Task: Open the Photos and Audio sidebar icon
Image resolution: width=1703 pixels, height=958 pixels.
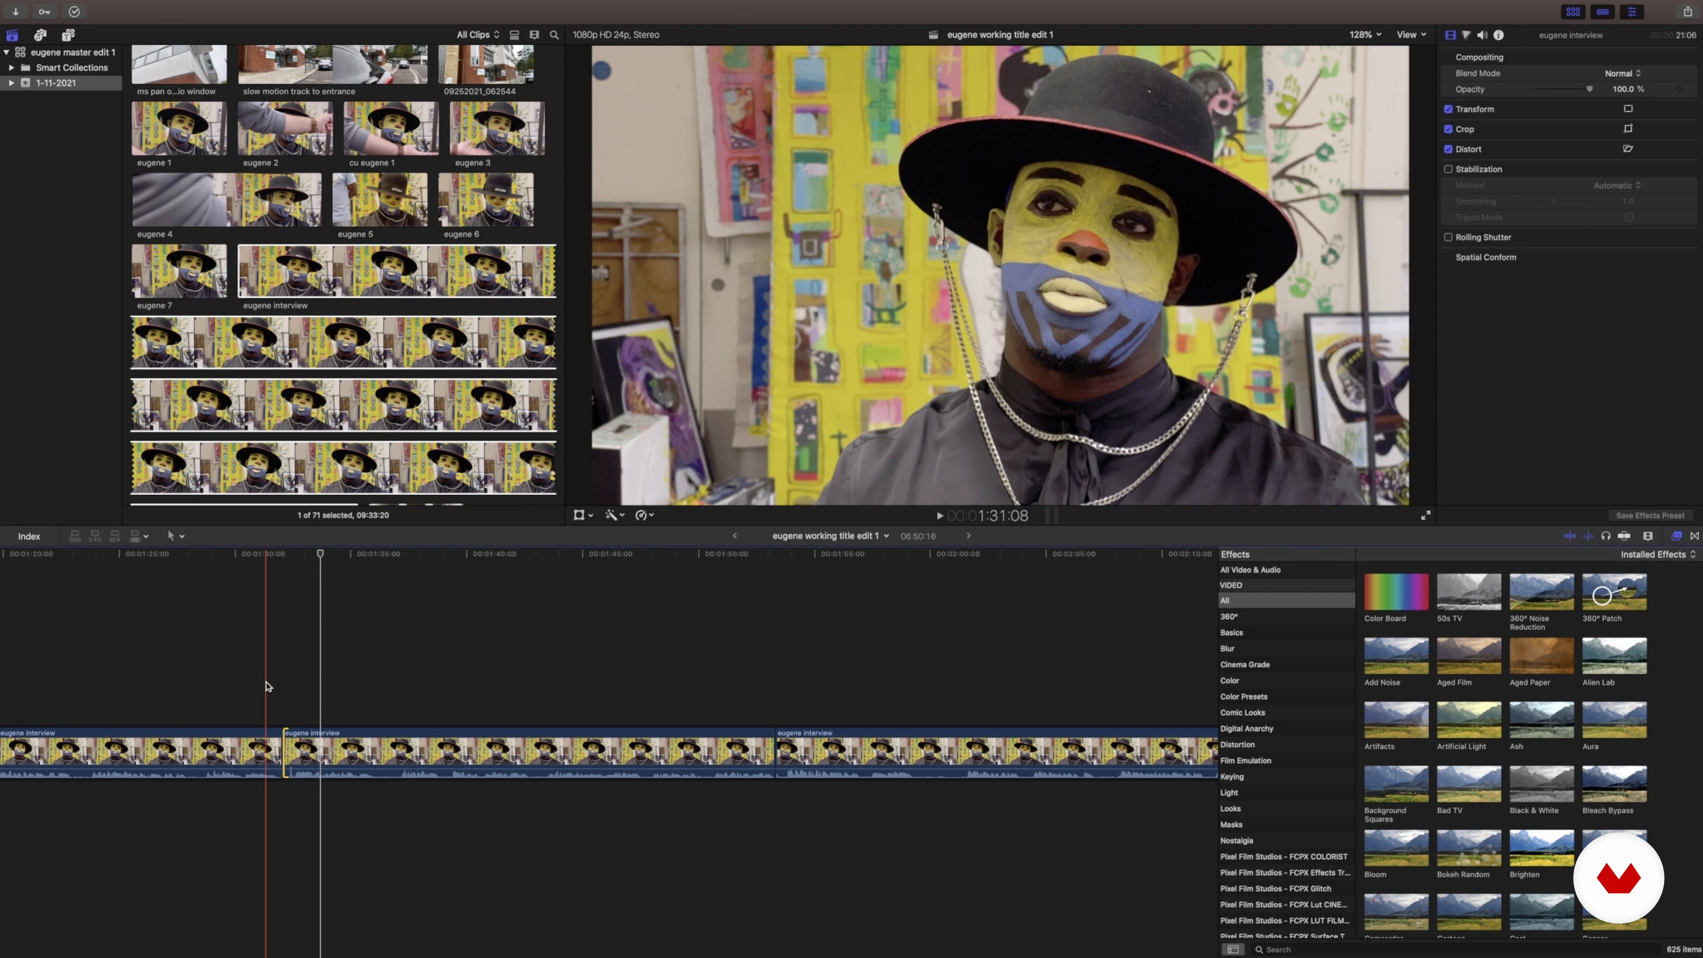Action: coord(40,35)
